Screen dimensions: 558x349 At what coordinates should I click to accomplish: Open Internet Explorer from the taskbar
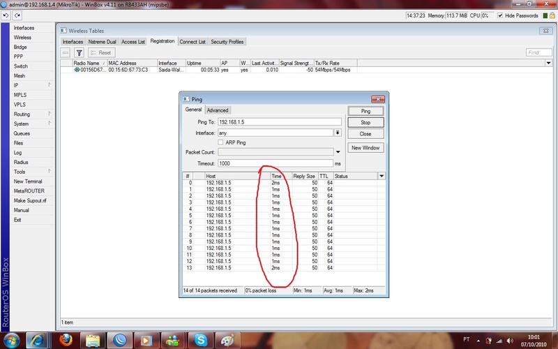pos(38,341)
